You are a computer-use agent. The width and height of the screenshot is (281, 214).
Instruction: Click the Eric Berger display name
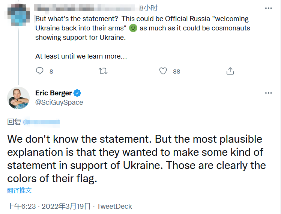coord(53,93)
